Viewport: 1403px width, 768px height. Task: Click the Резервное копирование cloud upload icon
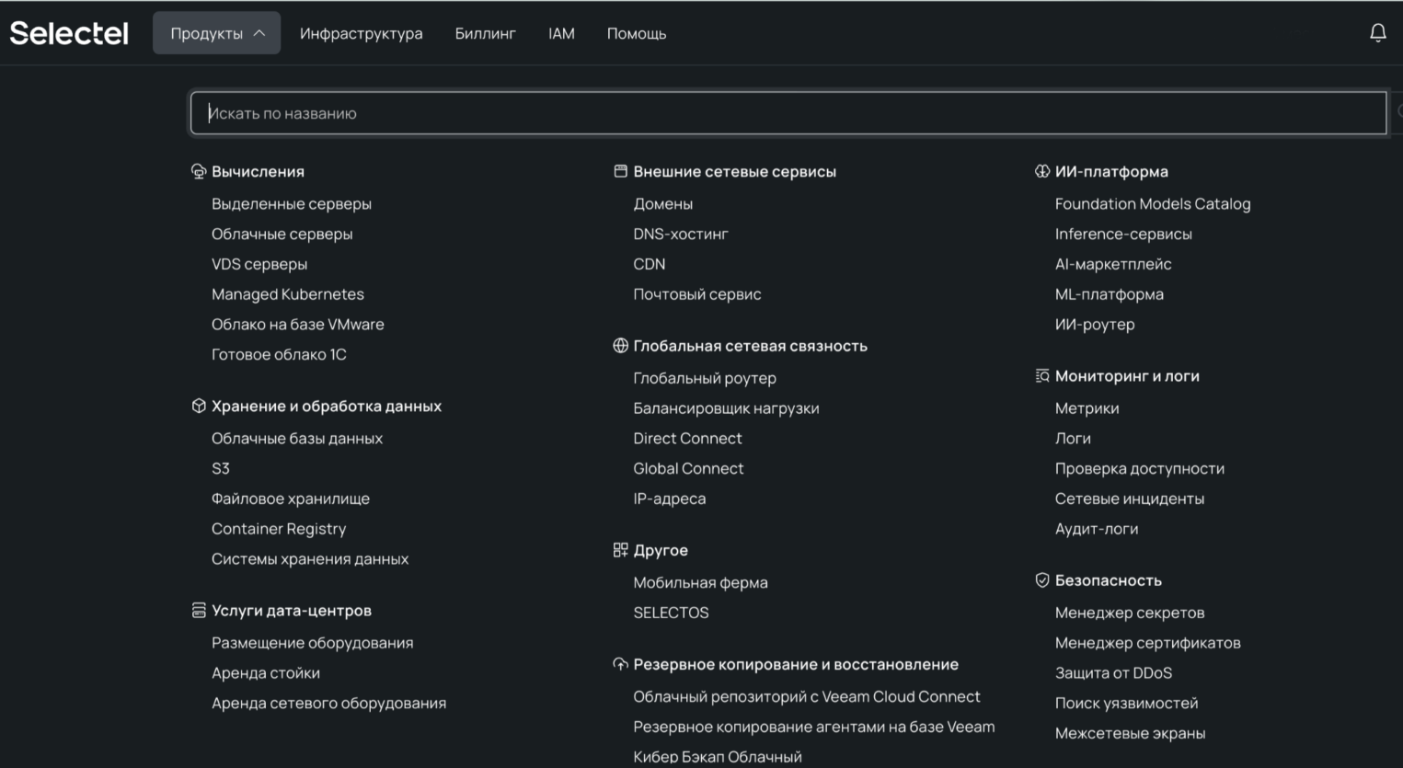click(x=620, y=664)
